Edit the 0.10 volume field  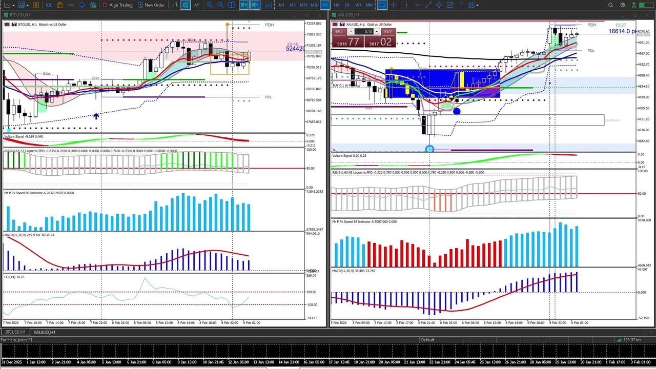click(364, 31)
